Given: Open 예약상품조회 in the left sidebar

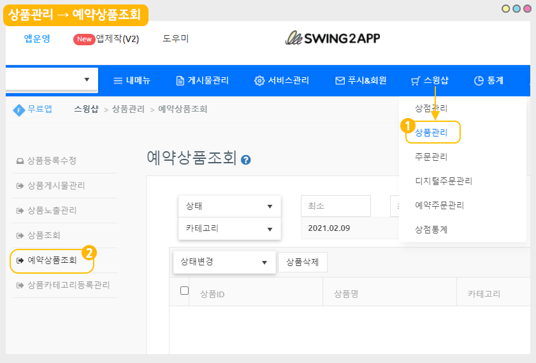Looking at the screenshot, I should [52, 260].
